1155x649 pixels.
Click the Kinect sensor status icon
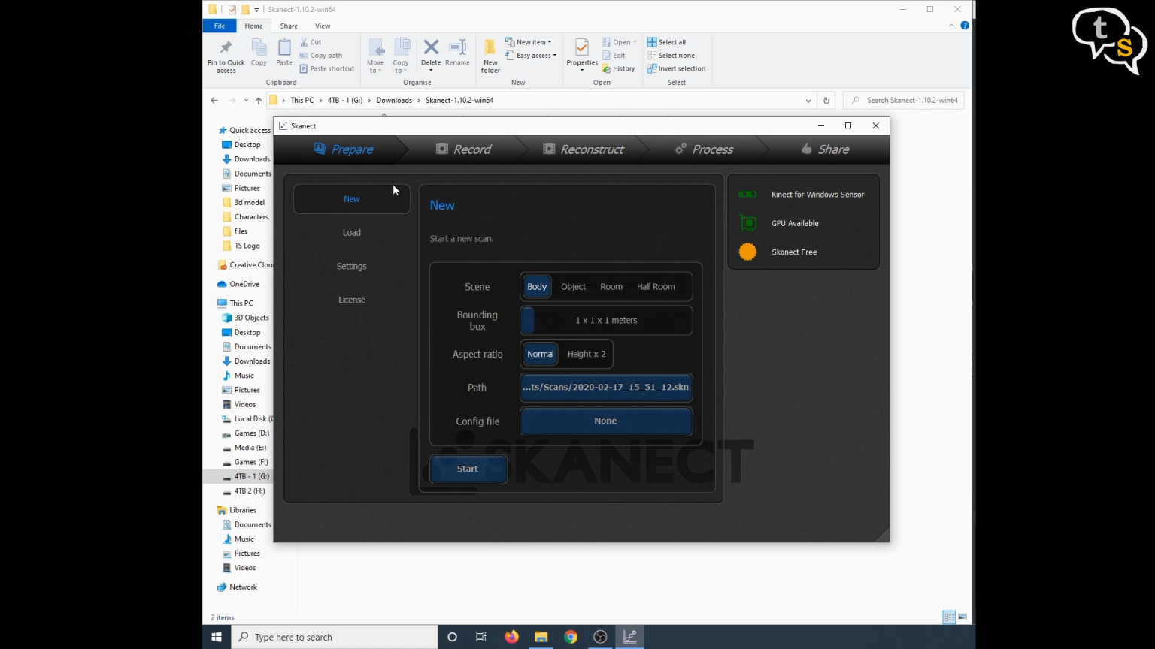click(x=747, y=195)
